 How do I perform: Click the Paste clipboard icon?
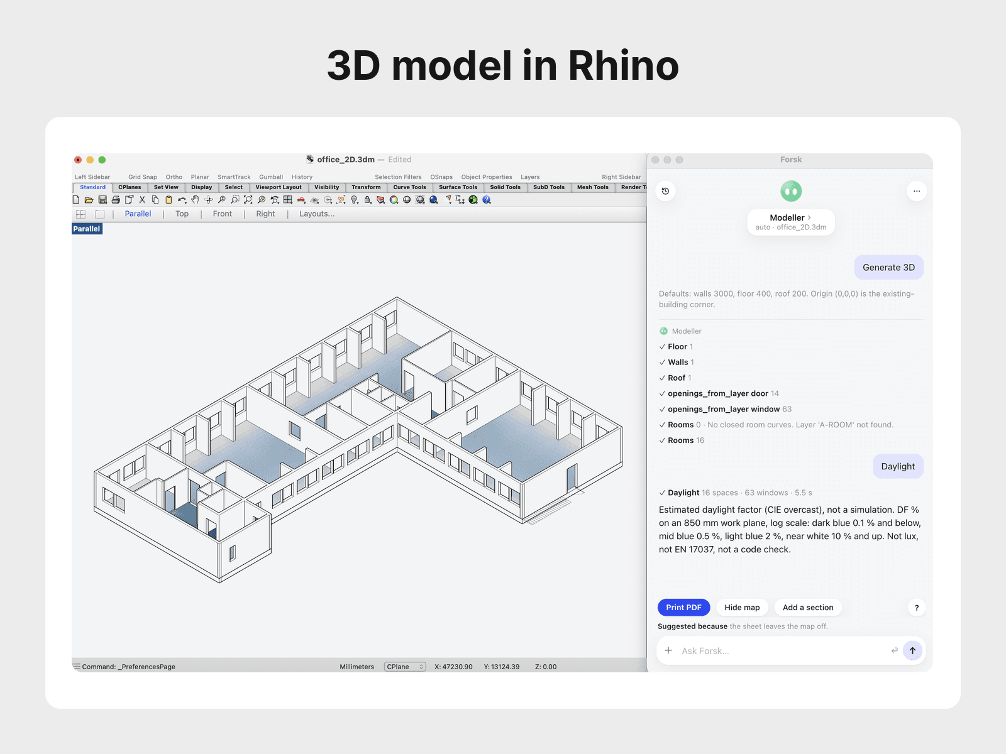point(169,200)
